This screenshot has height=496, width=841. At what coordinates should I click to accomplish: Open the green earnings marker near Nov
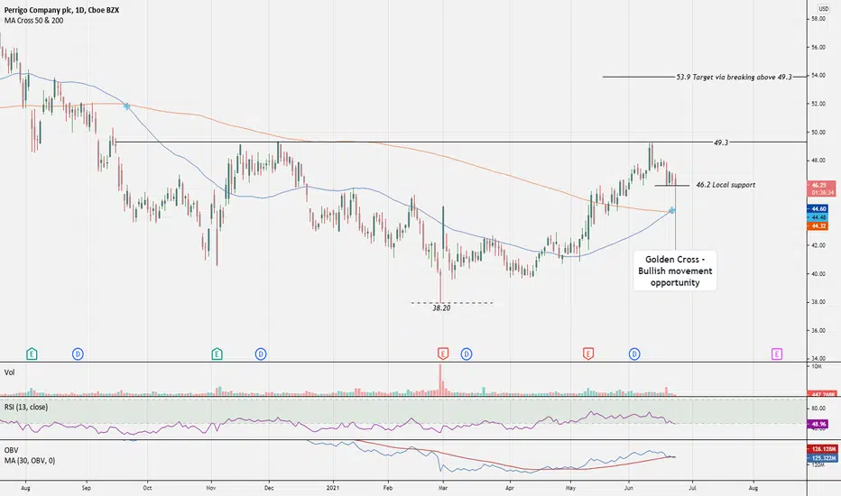(x=217, y=354)
